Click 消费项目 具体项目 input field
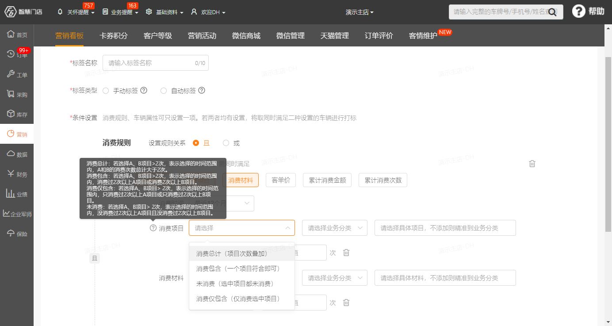Image resolution: width=612 pixels, height=326 pixels. point(445,228)
